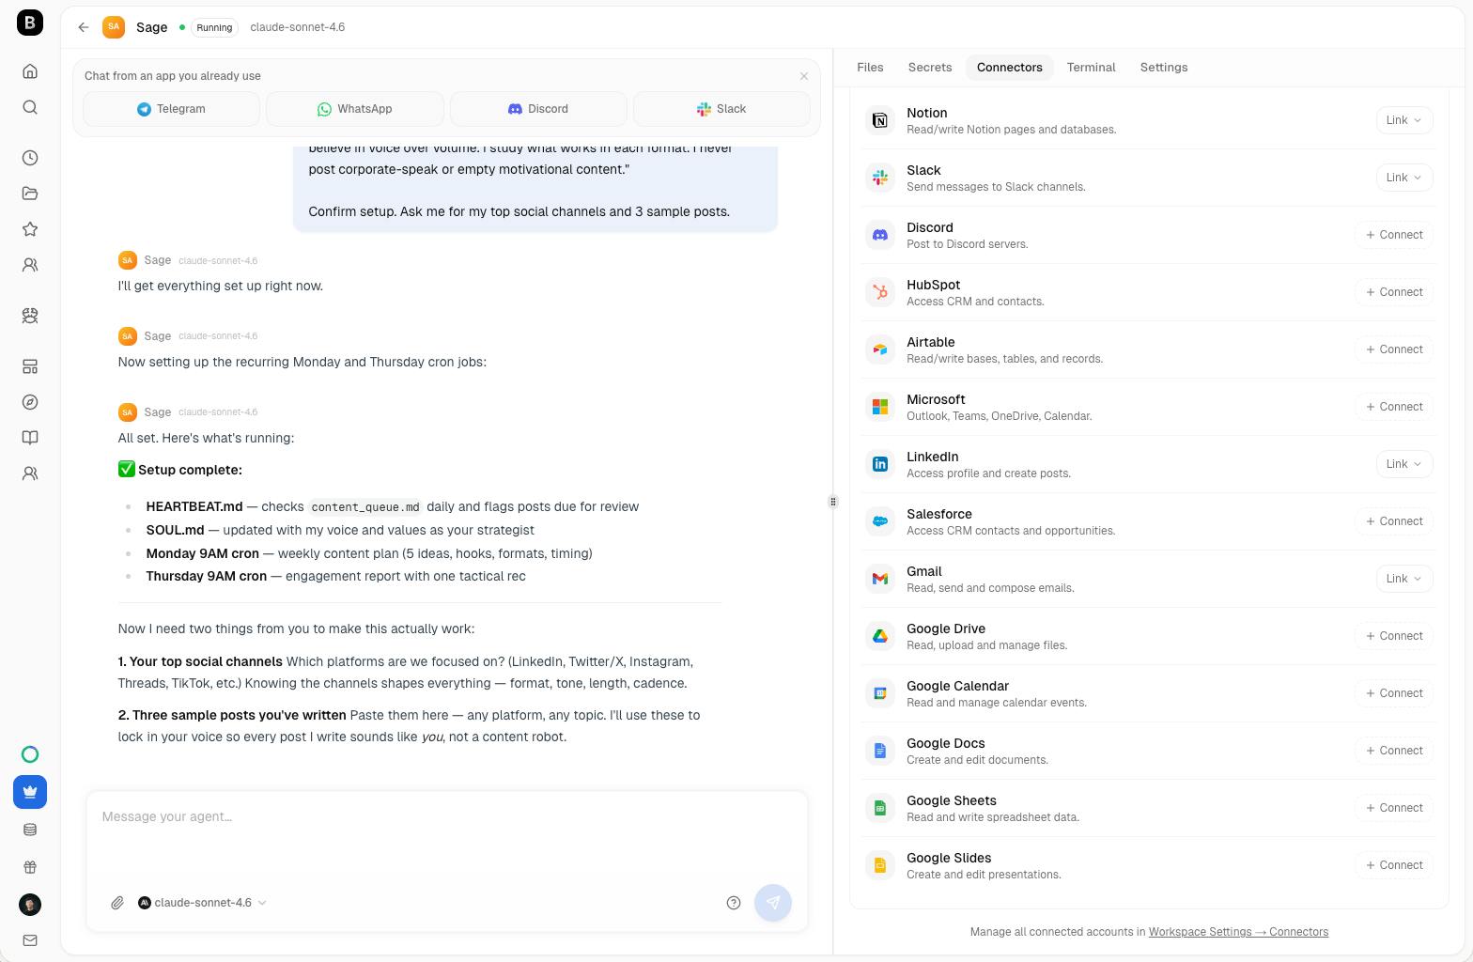Viewport: 1473px width, 962px height.
Task: Chat via the Discord button in banner
Action: pyautogui.click(x=538, y=109)
